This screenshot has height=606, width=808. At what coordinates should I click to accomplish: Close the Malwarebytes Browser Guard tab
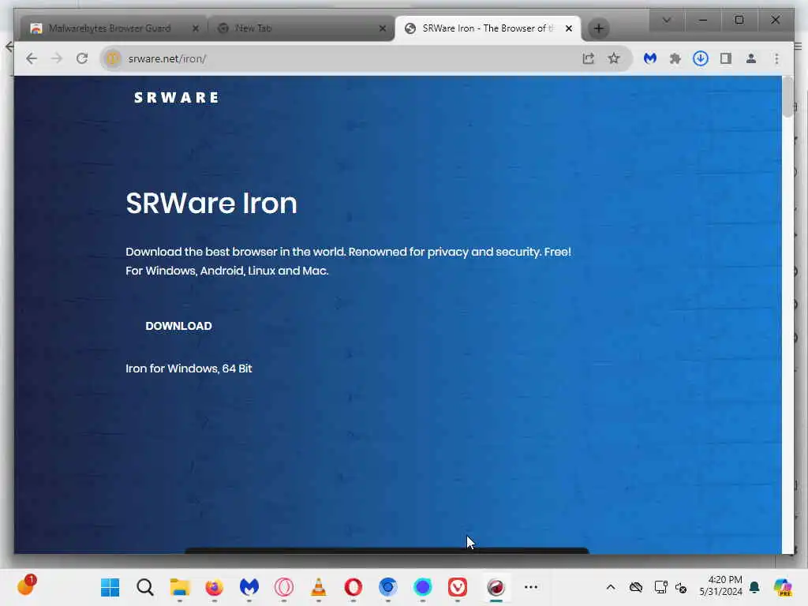(x=196, y=29)
